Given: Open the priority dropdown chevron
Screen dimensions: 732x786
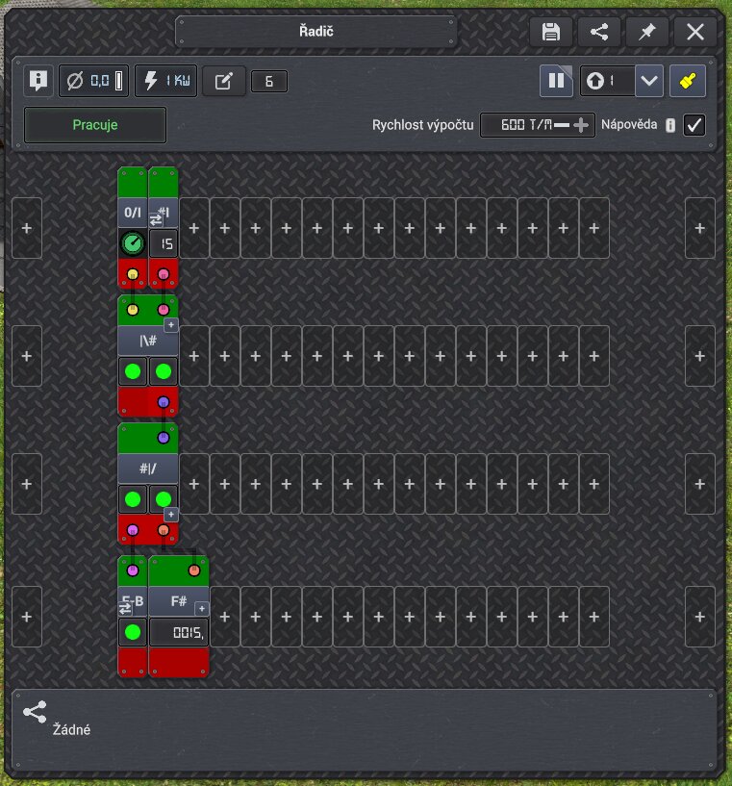Looking at the screenshot, I should 649,81.
